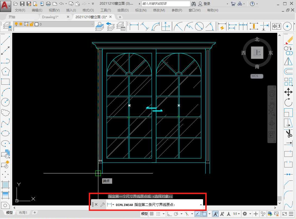Activate the Trim scissors tool
The width and height of the screenshot is (296, 219).
pos(288,134)
